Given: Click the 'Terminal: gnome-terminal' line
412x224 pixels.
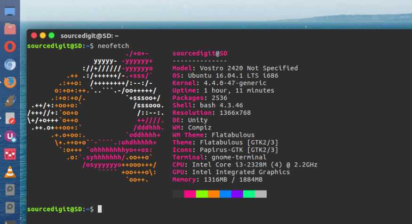Looking at the screenshot, I should click(x=219, y=157).
